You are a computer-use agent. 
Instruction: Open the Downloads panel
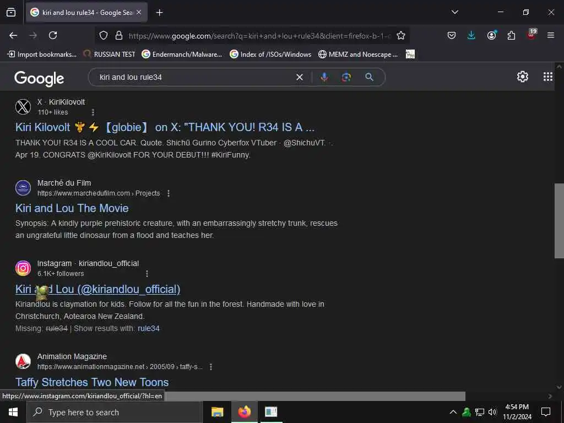coord(471,35)
